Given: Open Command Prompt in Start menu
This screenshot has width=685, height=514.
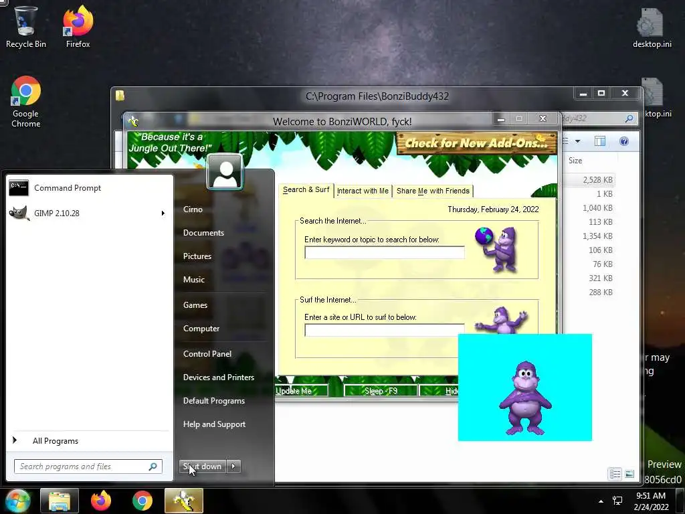Looking at the screenshot, I should (x=90, y=188).
